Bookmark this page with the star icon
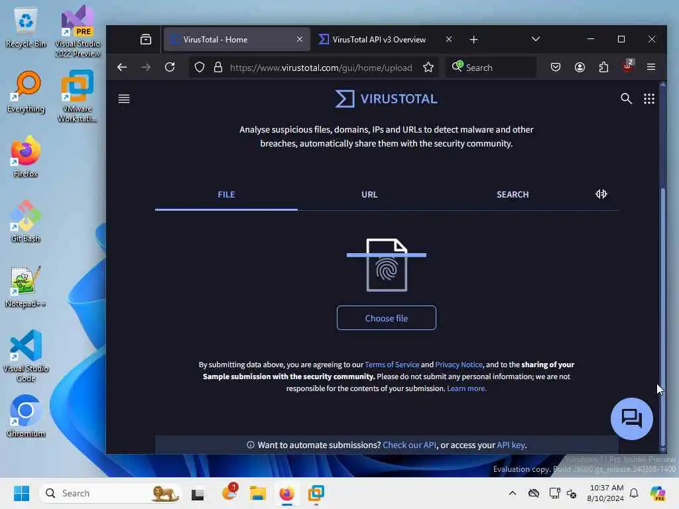 click(x=428, y=67)
